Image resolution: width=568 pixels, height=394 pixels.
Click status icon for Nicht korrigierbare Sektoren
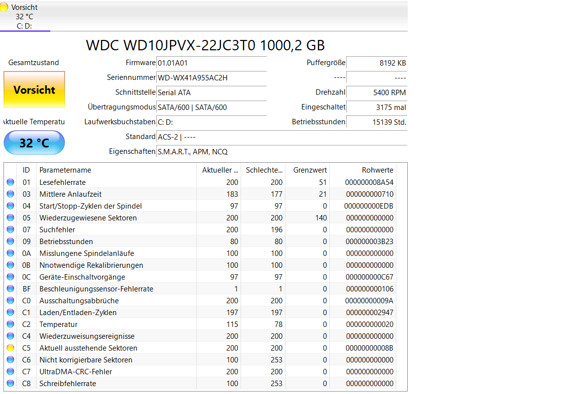(10, 359)
